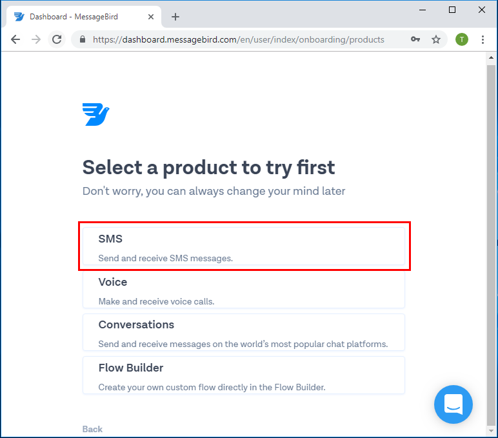The height and width of the screenshot is (438, 498).
Task: Click the scrollbar down arrow
Action: (491, 431)
